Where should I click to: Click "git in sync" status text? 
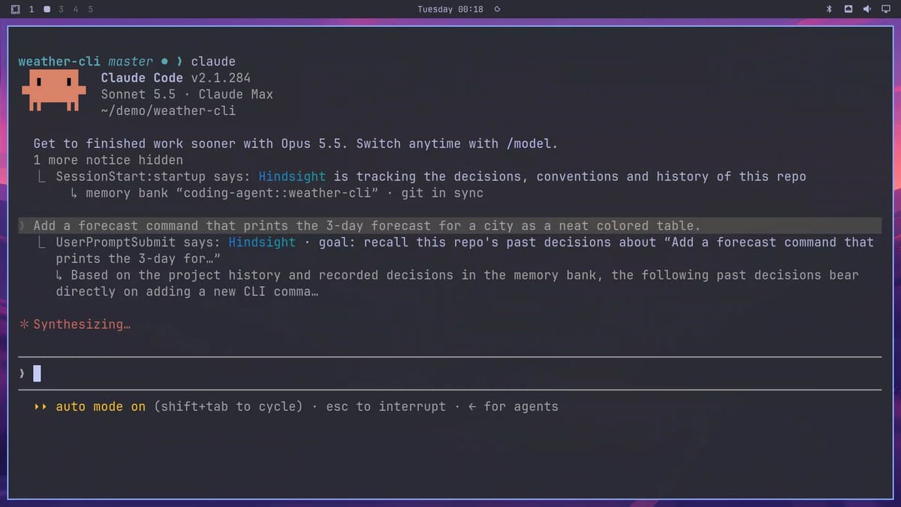coord(442,193)
